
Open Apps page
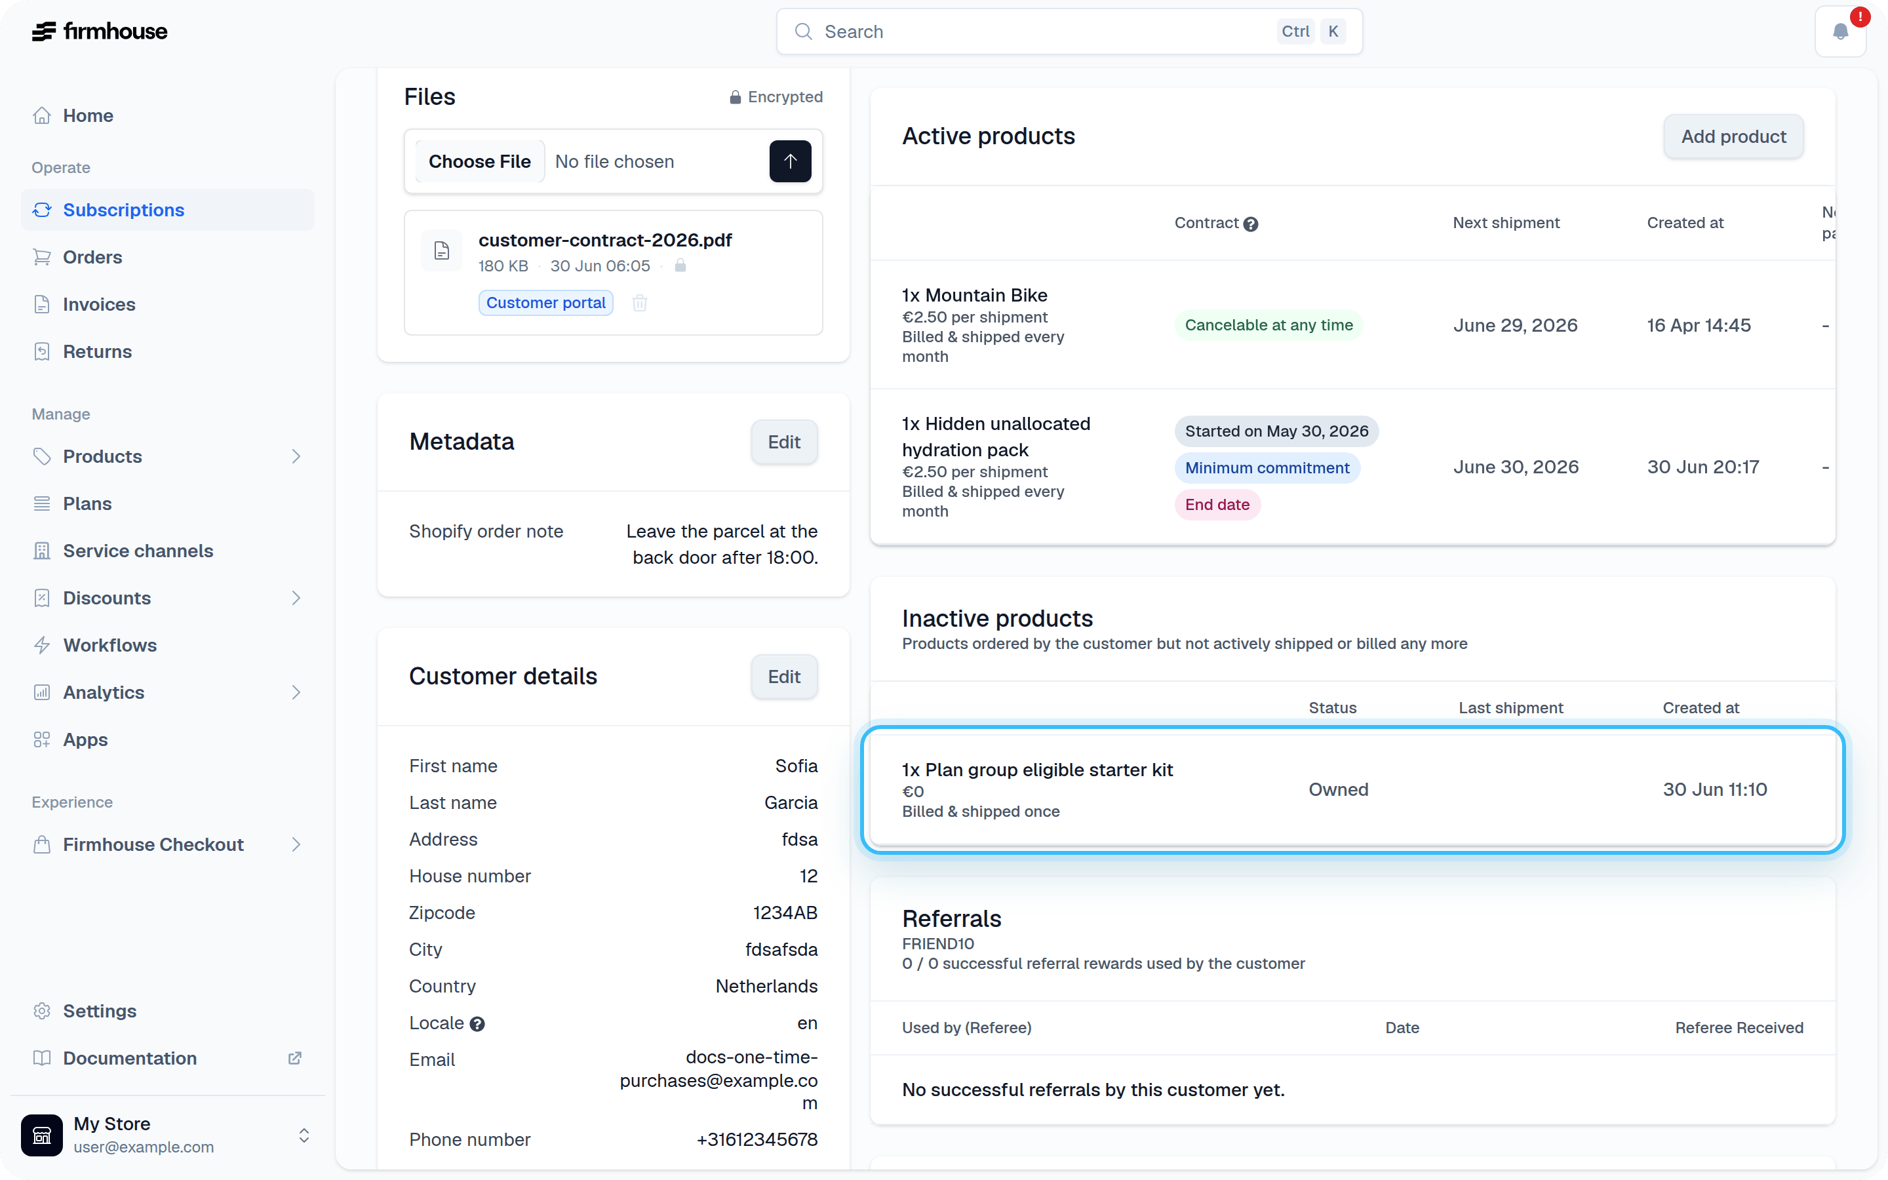pyautogui.click(x=168, y=740)
